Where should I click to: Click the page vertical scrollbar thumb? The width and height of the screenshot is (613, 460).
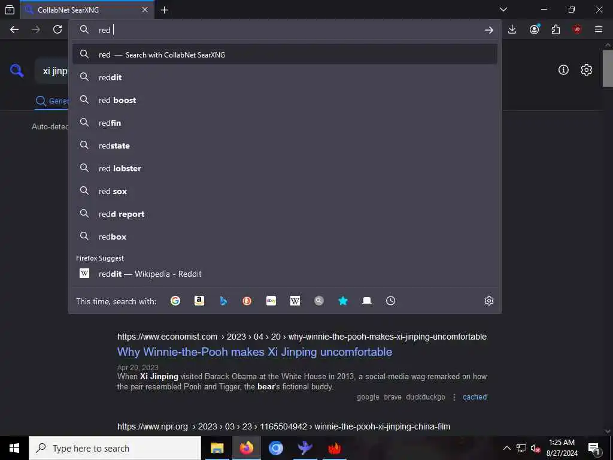608,68
